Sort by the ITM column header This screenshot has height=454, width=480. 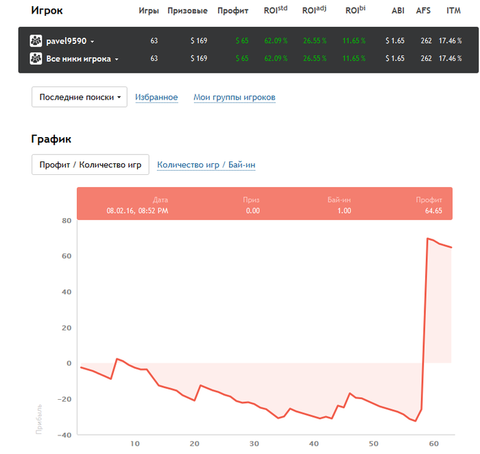(x=453, y=11)
